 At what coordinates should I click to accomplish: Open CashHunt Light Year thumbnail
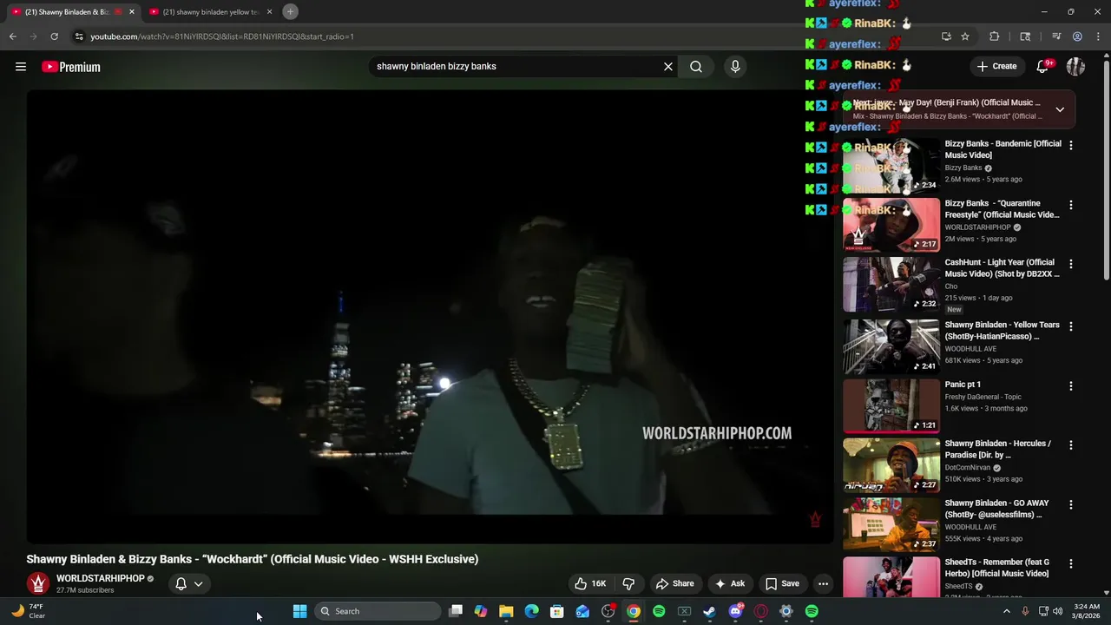click(x=891, y=284)
